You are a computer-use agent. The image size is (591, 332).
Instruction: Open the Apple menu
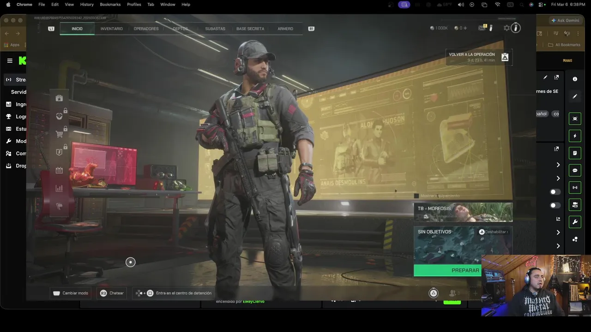[x=8, y=4]
